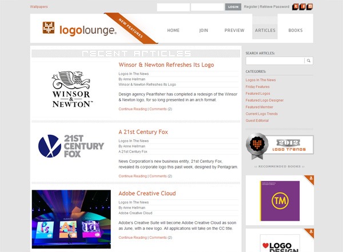This screenshot has width=343, height=252.
Task: Click 'Adobe Creative Cloud' subtitle line below author
Action: (x=135, y=213)
